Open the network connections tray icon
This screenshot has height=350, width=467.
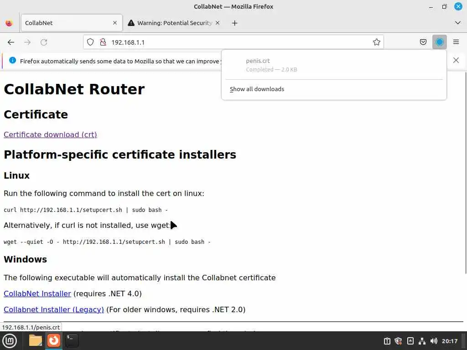422,341
